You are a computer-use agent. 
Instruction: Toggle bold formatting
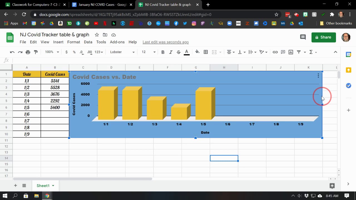[163, 52]
